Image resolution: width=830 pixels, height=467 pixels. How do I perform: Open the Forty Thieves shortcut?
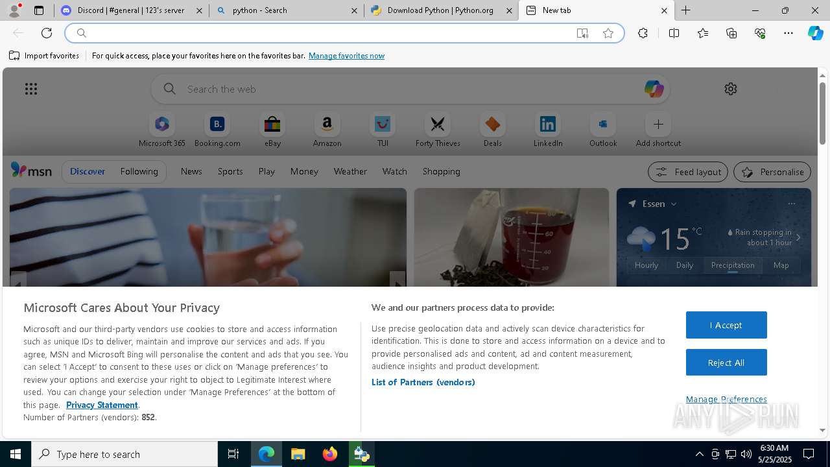438,130
